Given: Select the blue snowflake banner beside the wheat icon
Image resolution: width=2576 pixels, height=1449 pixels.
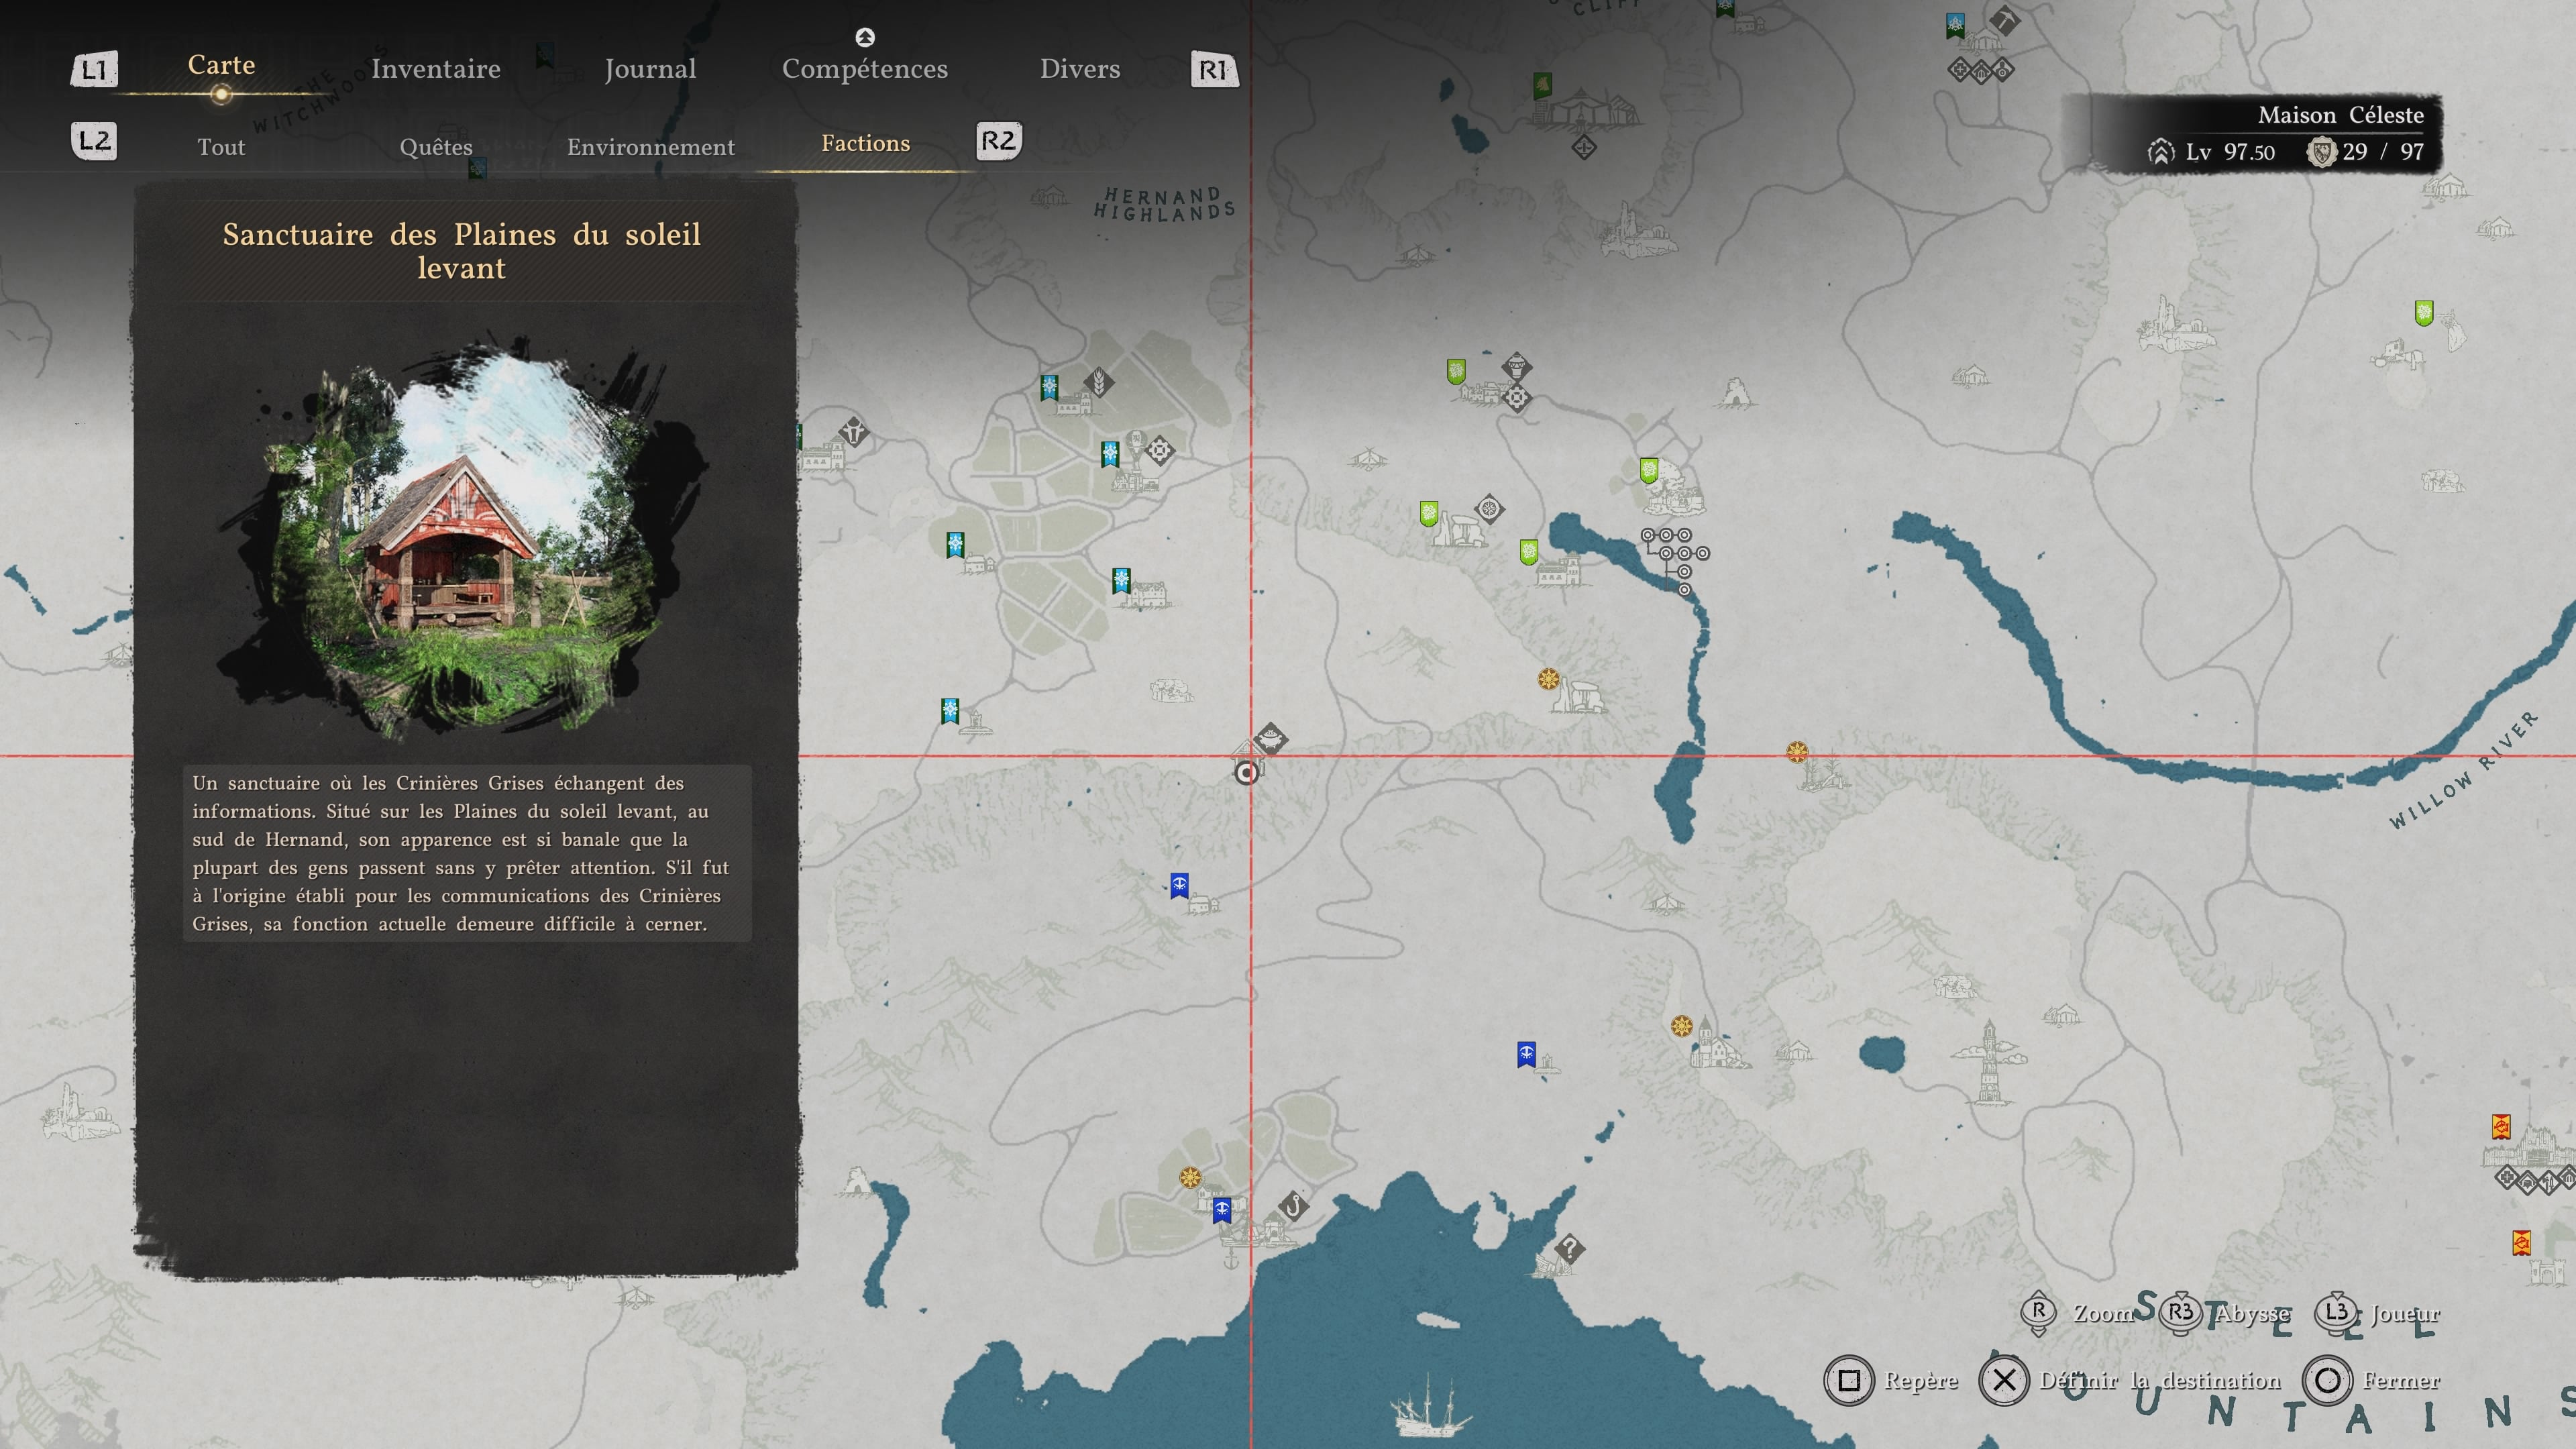Looking at the screenshot, I should tap(1049, 388).
